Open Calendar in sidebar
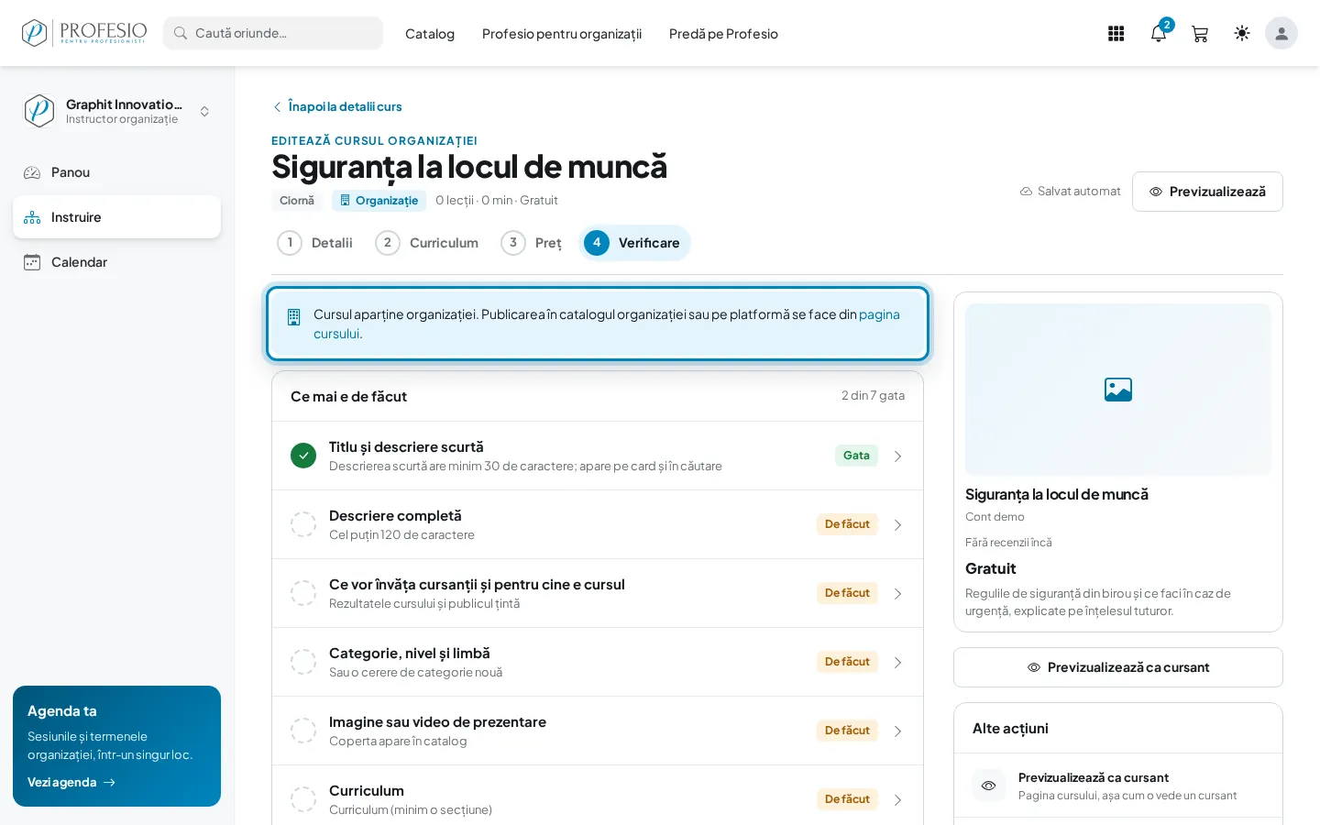This screenshot has width=1320, height=825. pos(116,262)
